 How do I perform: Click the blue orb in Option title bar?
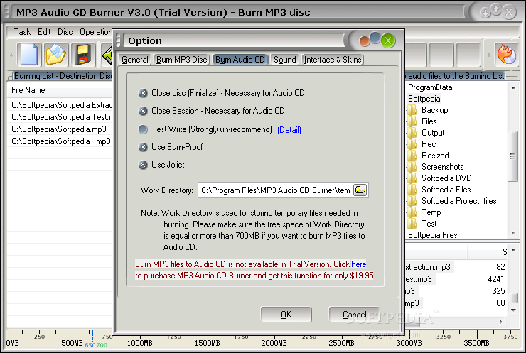[375, 37]
